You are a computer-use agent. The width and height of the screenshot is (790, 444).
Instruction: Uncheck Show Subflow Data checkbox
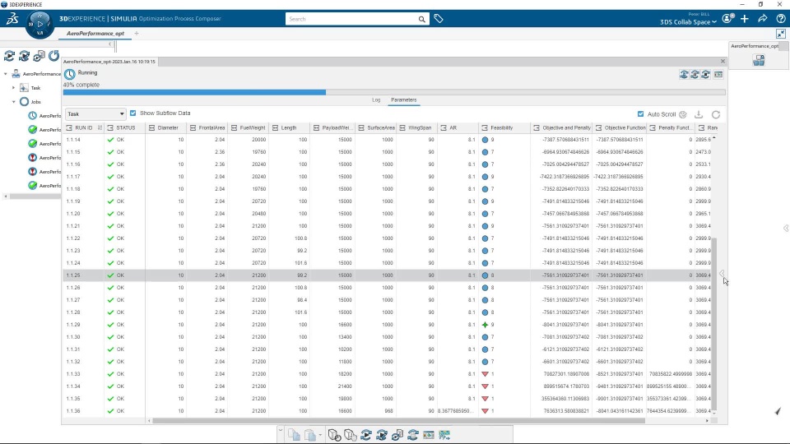click(x=133, y=113)
